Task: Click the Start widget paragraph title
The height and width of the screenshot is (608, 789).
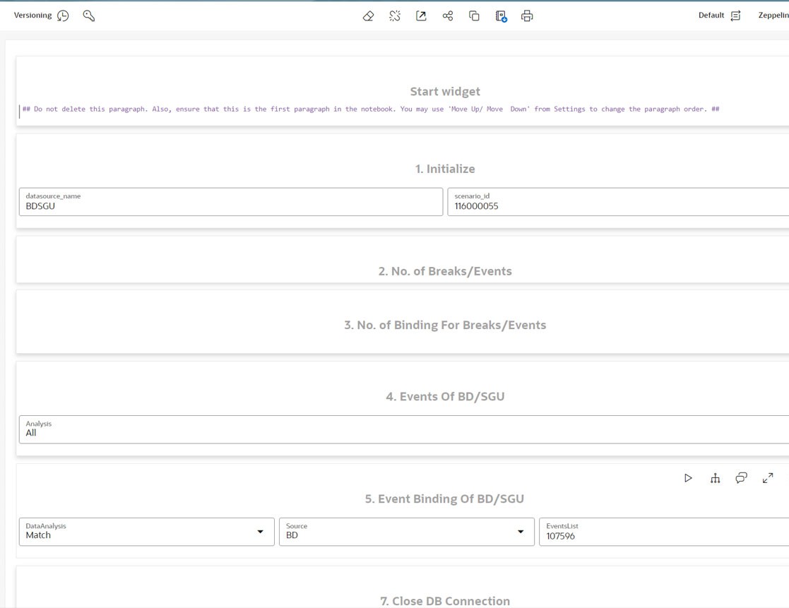Action: click(445, 92)
